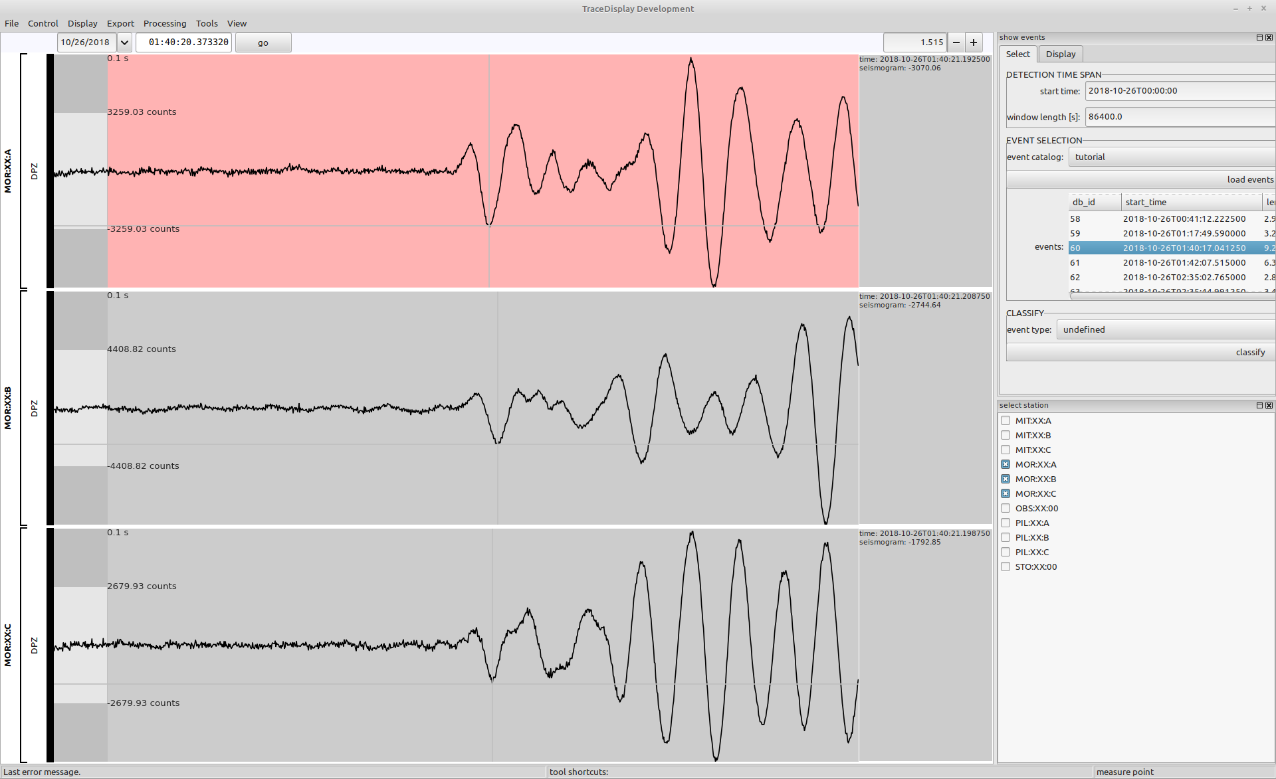Screen dimensions: 1276x779
Task: Open the event type dropdown
Action: 1165,330
